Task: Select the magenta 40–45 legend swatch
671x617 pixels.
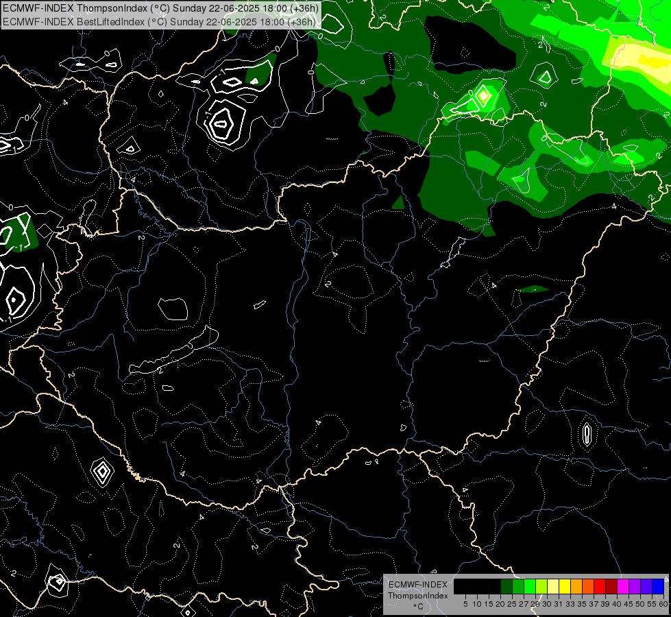Action: 623,586
